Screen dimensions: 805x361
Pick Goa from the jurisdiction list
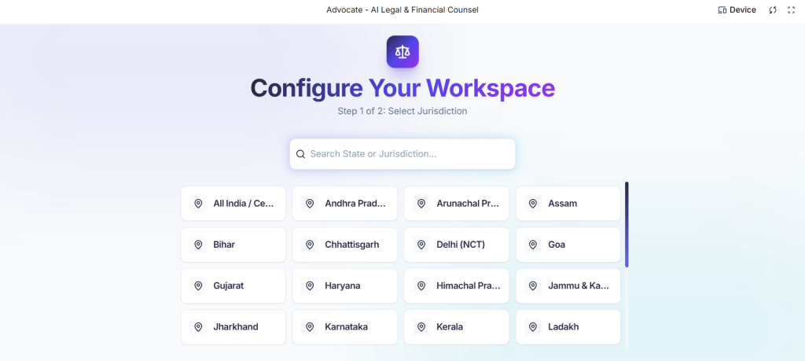coord(568,245)
